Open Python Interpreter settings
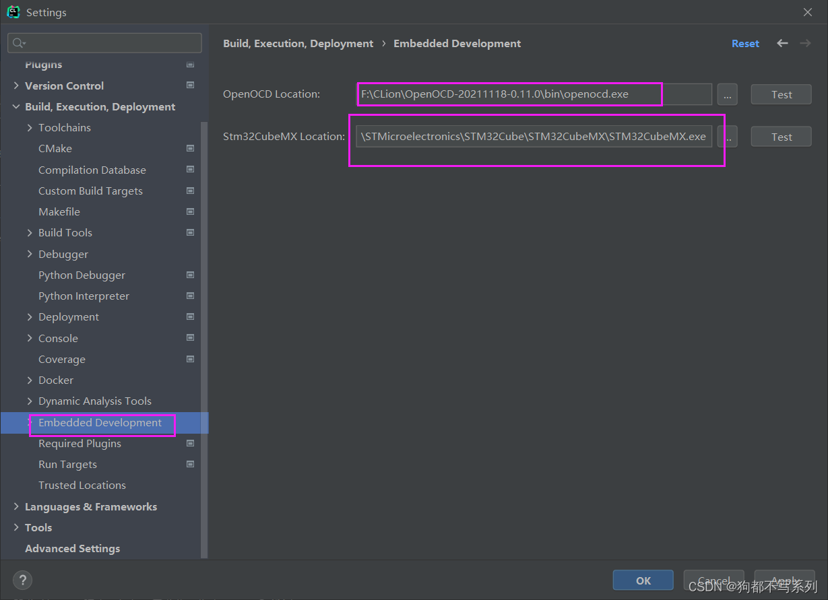The width and height of the screenshot is (828, 600). [84, 296]
